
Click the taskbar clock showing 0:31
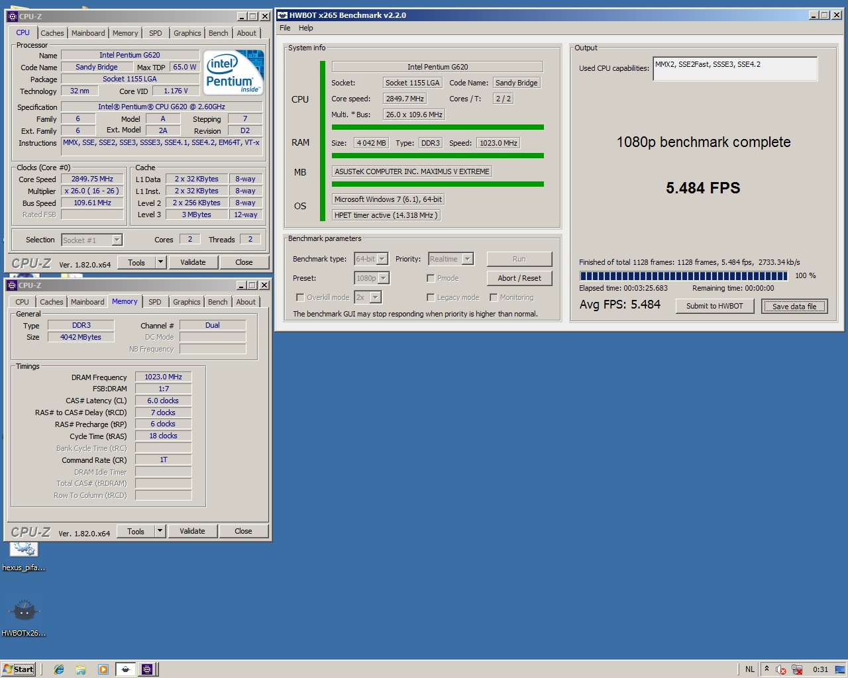point(820,669)
